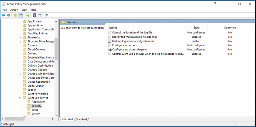The width and height of the screenshot is (256, 127).
Task: Click the tree scrollbar down arrow
Action: coord(56,115)
